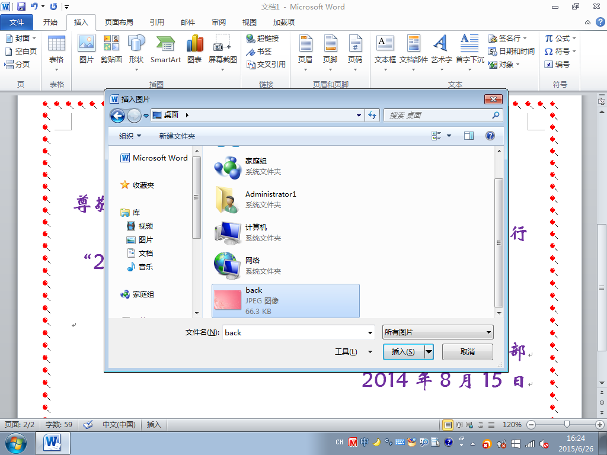Image resolution: width=607 pixels, height=455 pixels.
Task: Insert a 表格 table
Action: tap(56, 52)
